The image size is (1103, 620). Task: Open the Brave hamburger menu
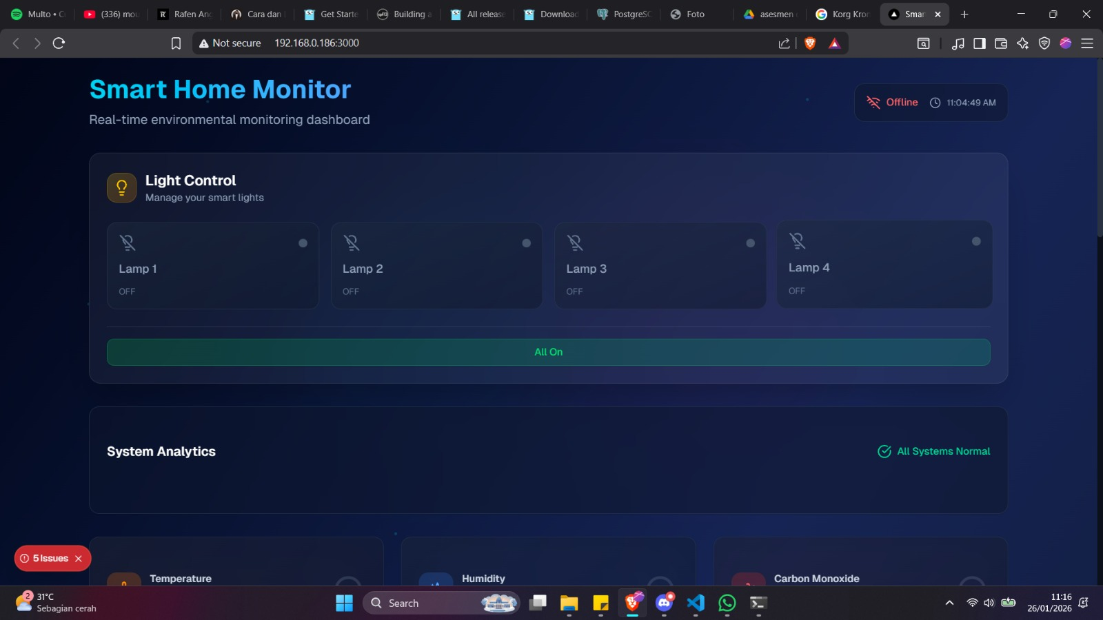[x=1087, y=43]
